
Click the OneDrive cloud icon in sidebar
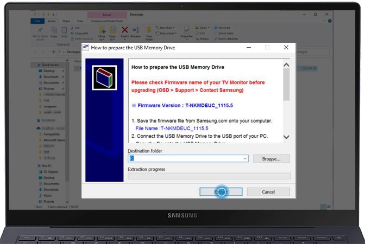[39, 129]
